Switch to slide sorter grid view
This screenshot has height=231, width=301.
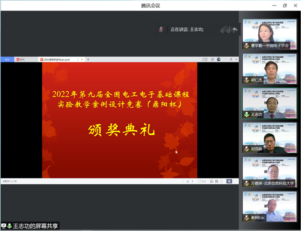click(217, 181)
